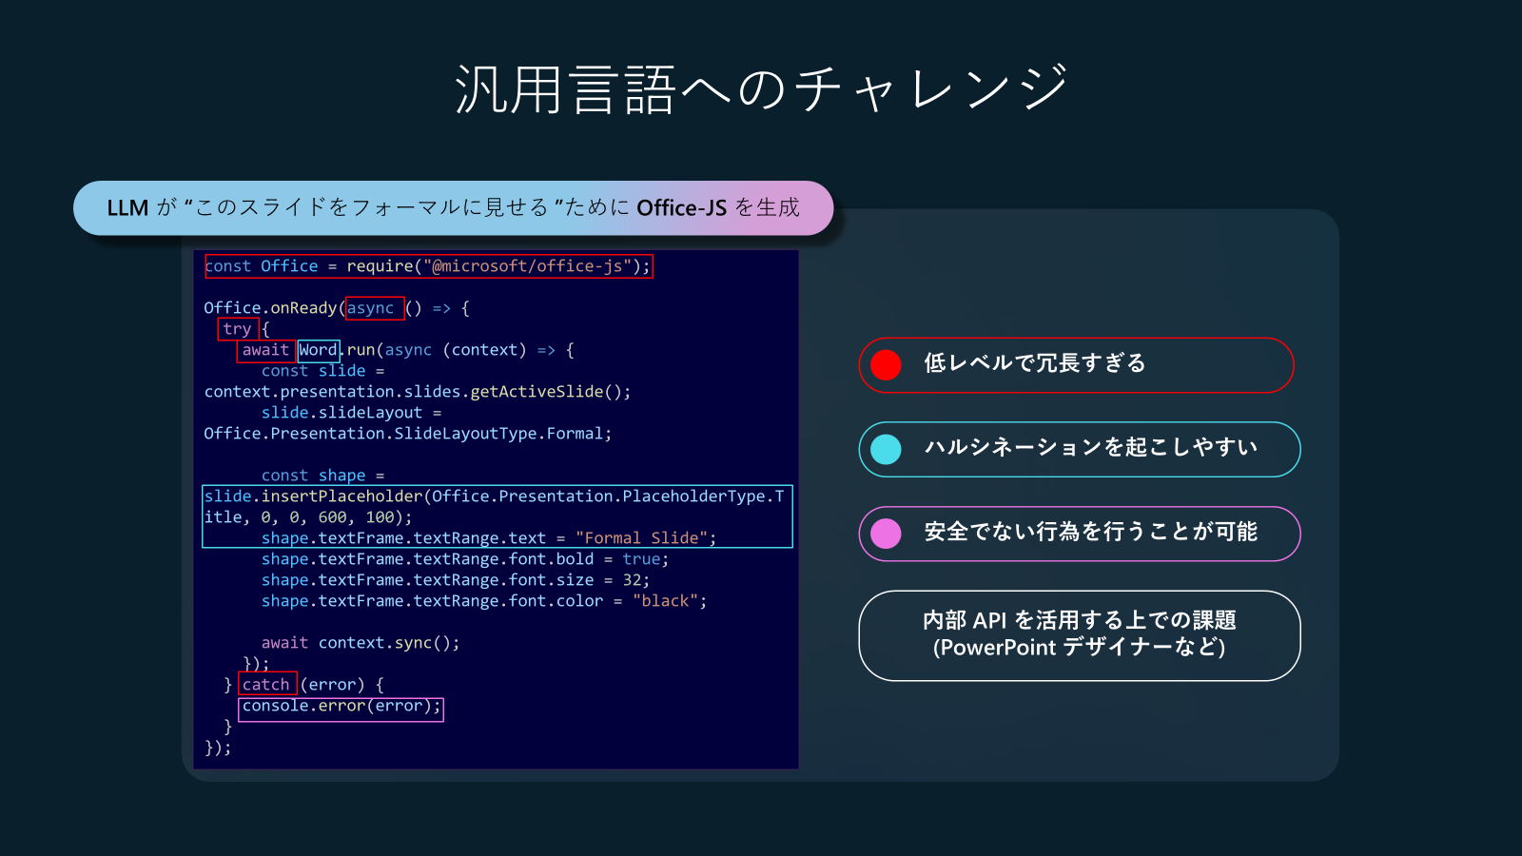Click the Word identifier in the code
The image size is (1522, 856).
point(318,350)
